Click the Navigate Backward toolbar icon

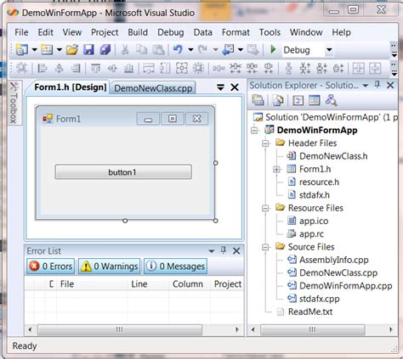coord(228,50)
